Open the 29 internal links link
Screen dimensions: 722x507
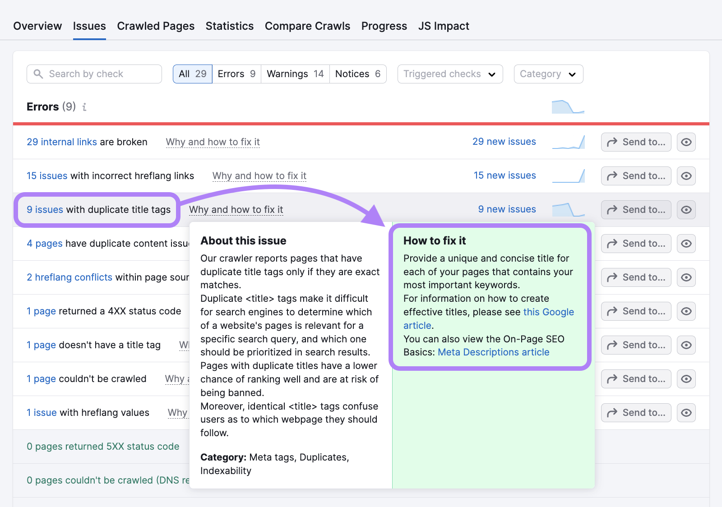click(62, 142)
